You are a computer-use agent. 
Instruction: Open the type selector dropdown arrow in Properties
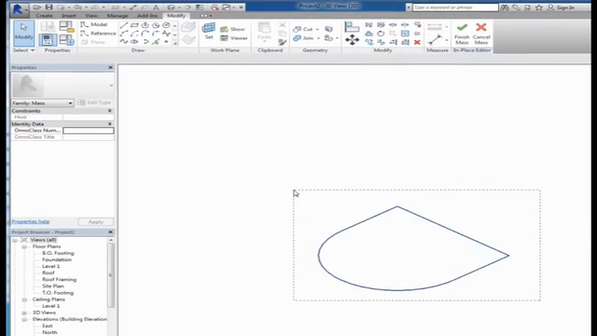111,85
